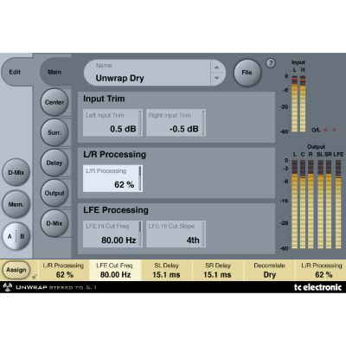Open the Delay page button
The image size is (346, 346).
point(54,163)
